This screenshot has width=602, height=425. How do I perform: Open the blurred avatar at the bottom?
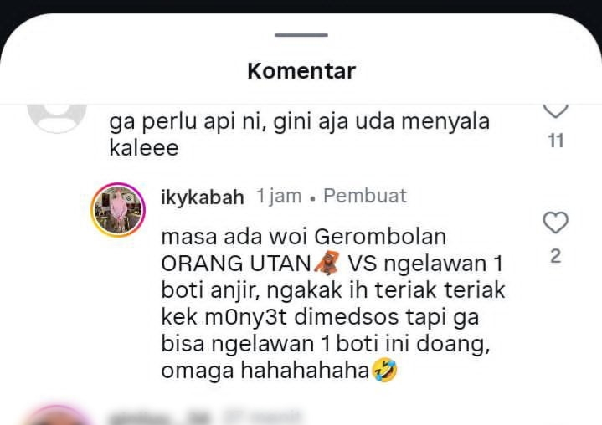coord(58,416)
